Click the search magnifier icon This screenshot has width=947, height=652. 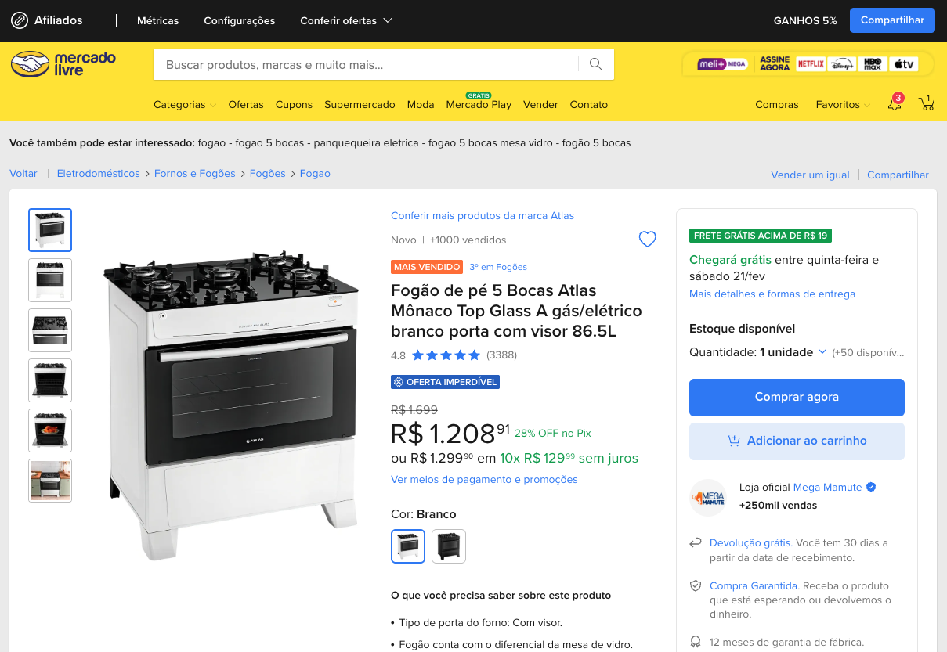coord(596,64)
